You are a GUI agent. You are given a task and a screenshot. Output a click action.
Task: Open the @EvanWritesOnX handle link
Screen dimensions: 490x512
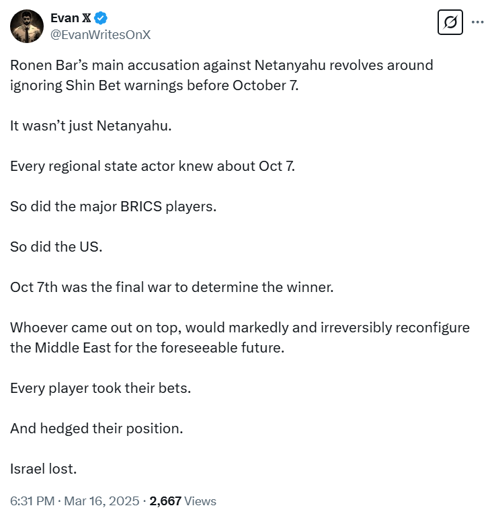[101, 34]
